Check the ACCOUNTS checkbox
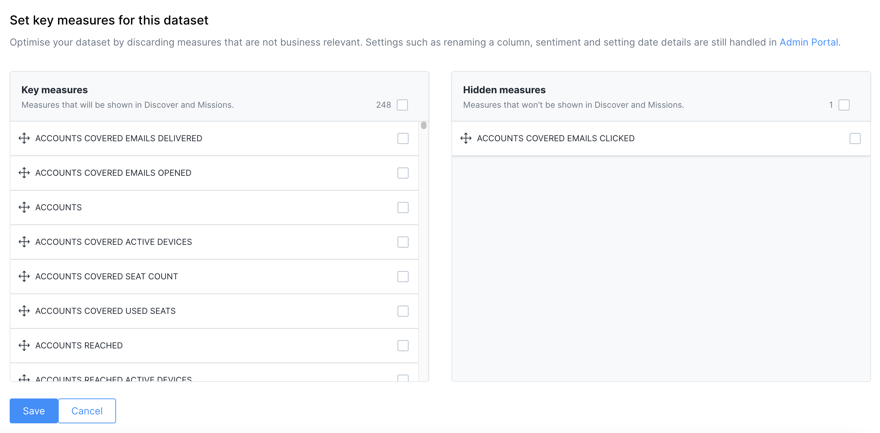880x433 pixels. tap(403, 208)
